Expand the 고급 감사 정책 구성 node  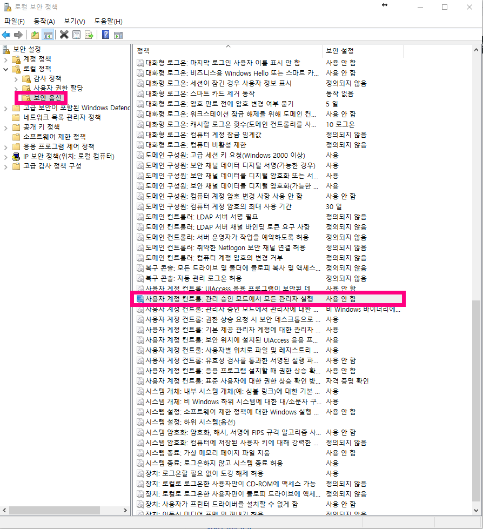(x=6, y=167)
